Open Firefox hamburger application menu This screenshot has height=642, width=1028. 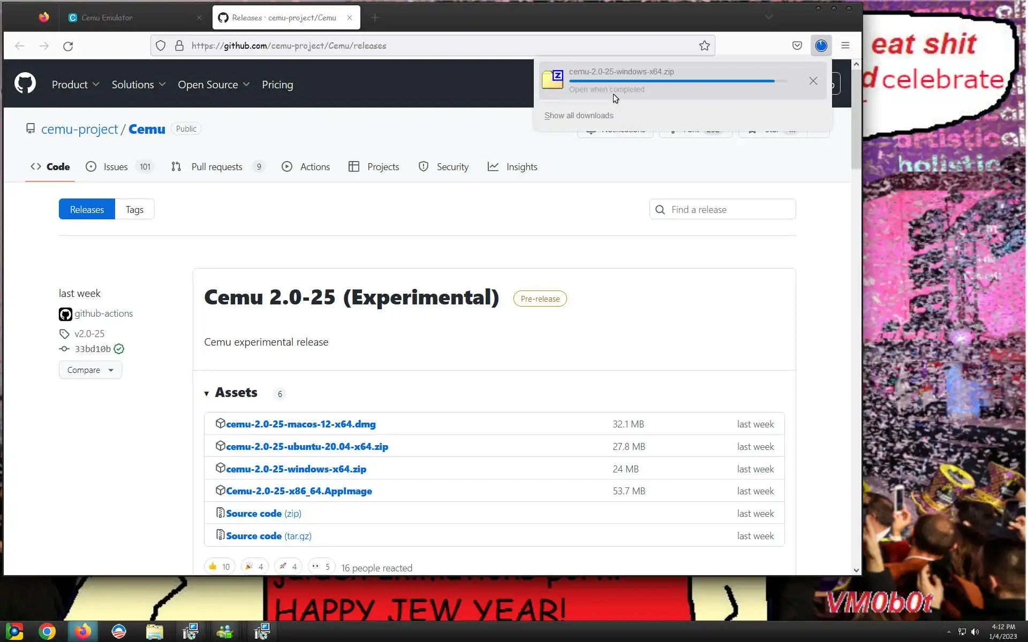point(845,46)
